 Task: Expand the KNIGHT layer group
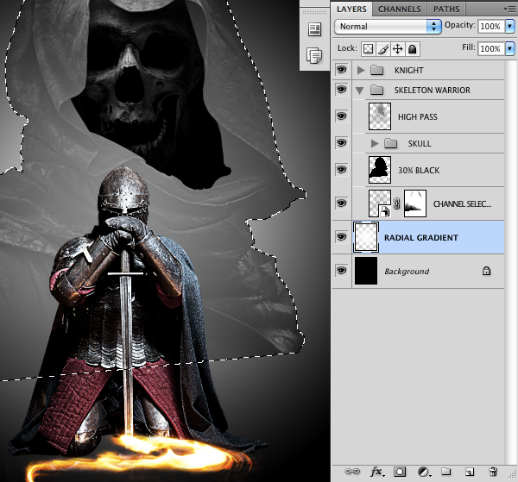[361, 70]
